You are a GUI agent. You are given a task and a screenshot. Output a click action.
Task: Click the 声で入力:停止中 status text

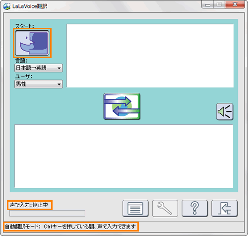coord(29,205)
